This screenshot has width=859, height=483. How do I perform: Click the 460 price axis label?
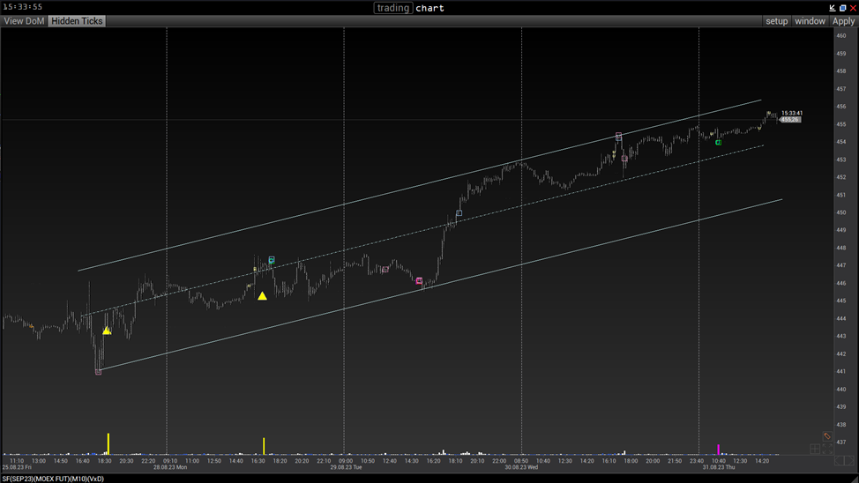(x=841, y=35)
